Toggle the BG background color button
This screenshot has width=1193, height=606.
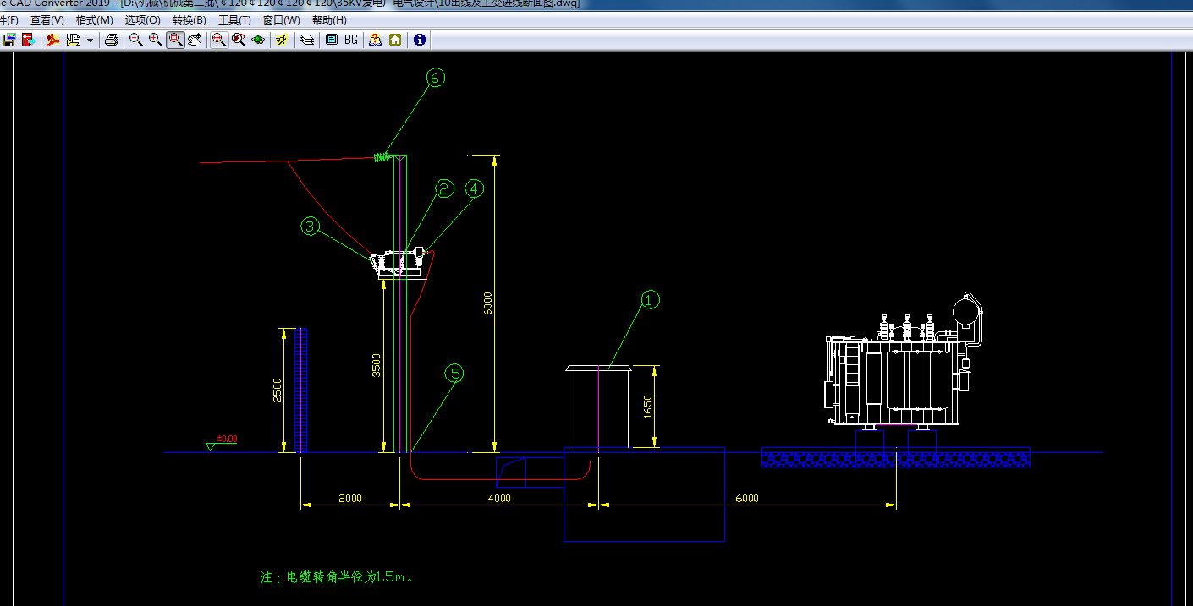(x=351, y=40)
